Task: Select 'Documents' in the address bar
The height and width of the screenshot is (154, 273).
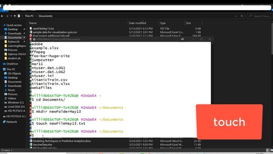Action: click(x=46, y=16)
